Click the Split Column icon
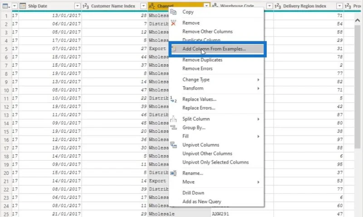This screenshot has width=363, height=217. 173,119
